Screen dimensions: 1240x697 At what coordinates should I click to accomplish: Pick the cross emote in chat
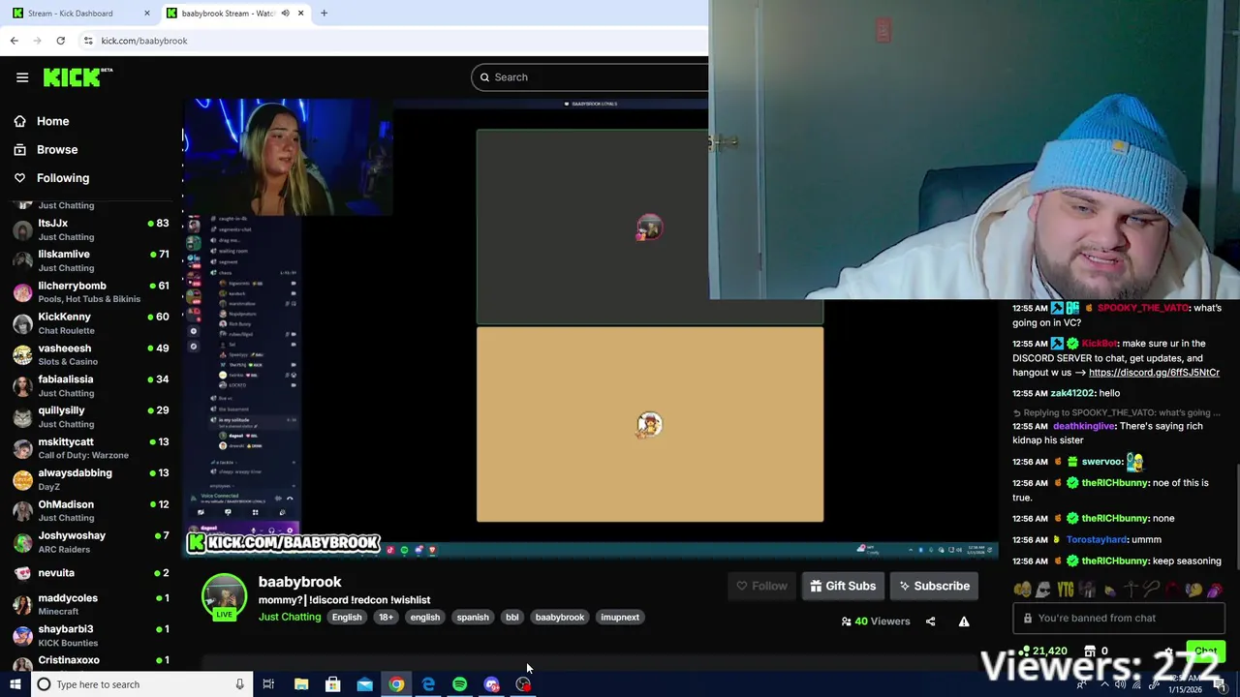[x=1131, y=589]
